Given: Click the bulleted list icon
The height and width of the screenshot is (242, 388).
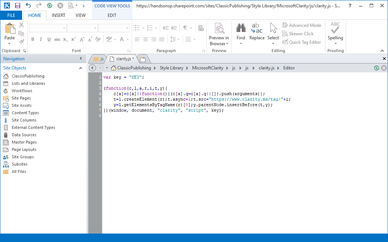Looking at the screenshot, I should coord(137,28).
